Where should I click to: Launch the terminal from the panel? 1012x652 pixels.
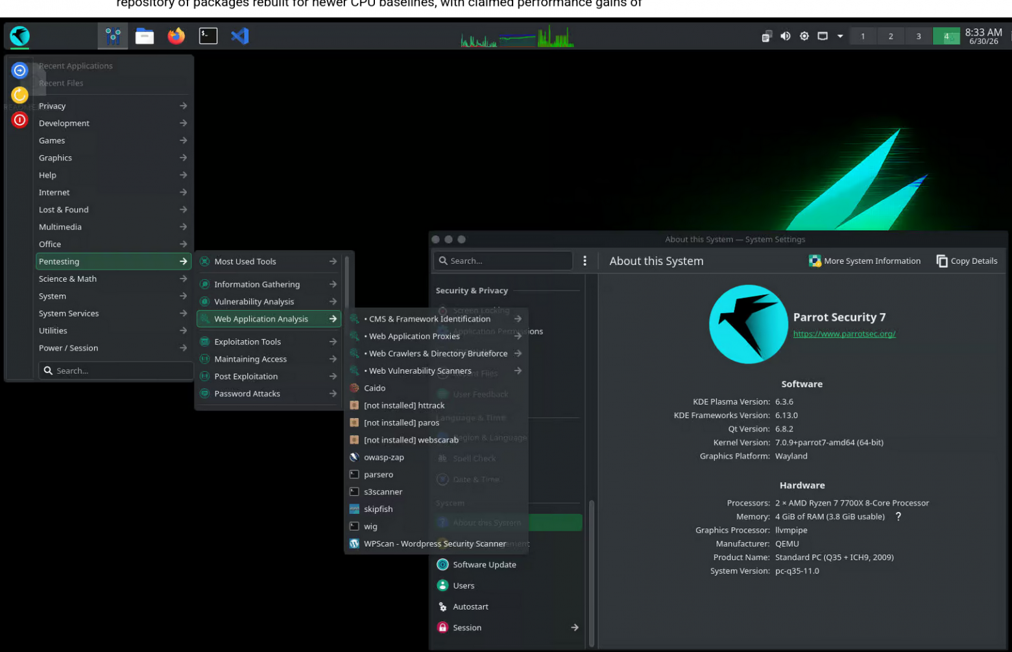208,36
